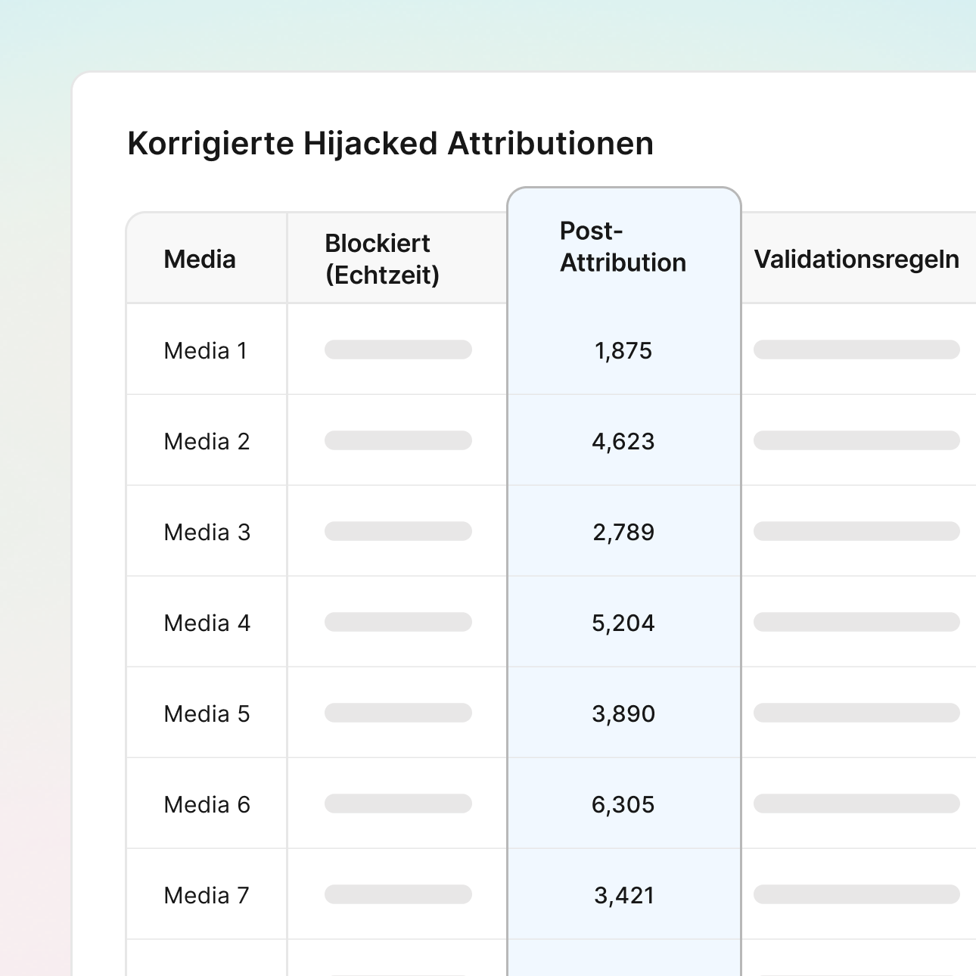This screenshot has height=976, width=976.
Task: Click the 5,204 Post-Attribution cell
Action: (x=623, y=623)
